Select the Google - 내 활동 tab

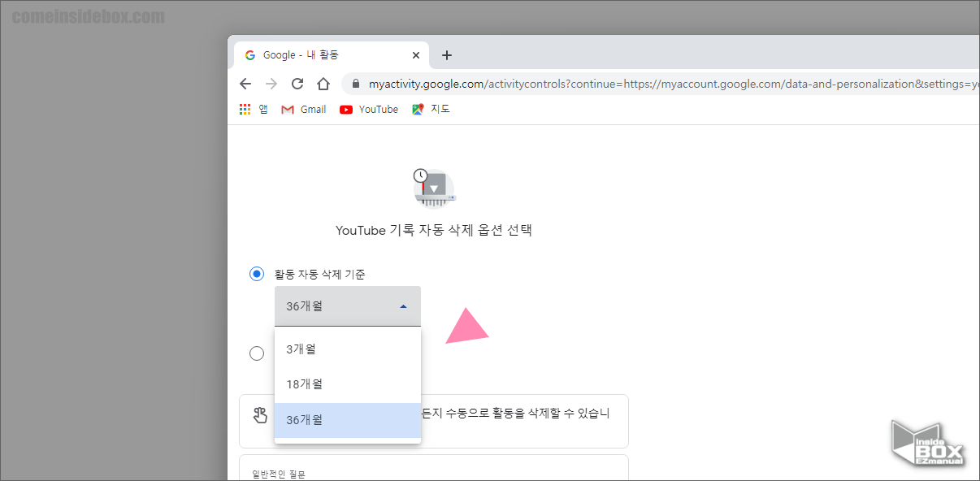coord(332,55)
